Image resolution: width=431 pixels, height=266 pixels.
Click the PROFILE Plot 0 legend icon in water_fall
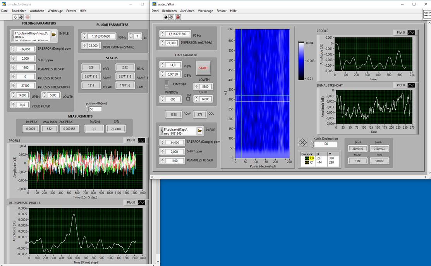(411, 33)
